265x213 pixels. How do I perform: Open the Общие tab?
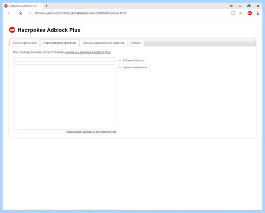pyautogui.click(x=136, y=43)
